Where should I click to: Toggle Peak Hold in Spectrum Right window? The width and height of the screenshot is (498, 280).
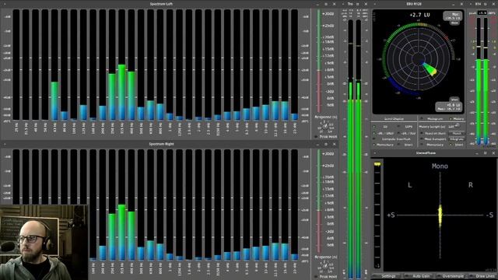tap(325, 277)
